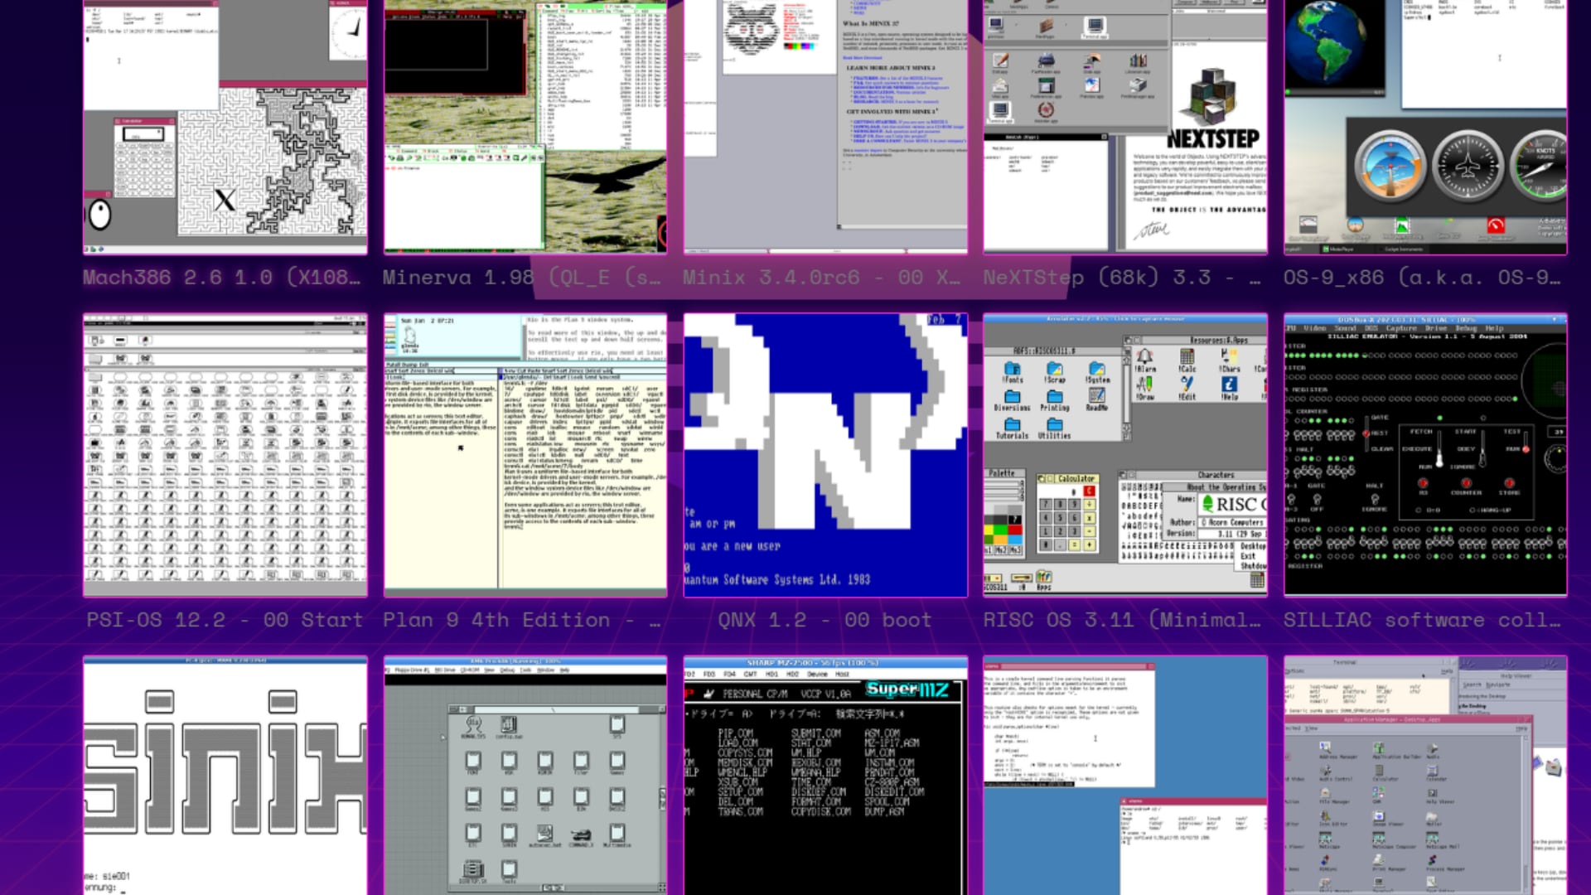Open the SILLIAC emulator panel thumbnail

pos(1425,455)
